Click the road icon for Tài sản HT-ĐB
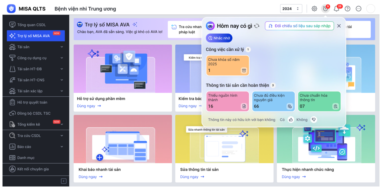This screenshot has height=192, width=384. click(x=12, y=69)
